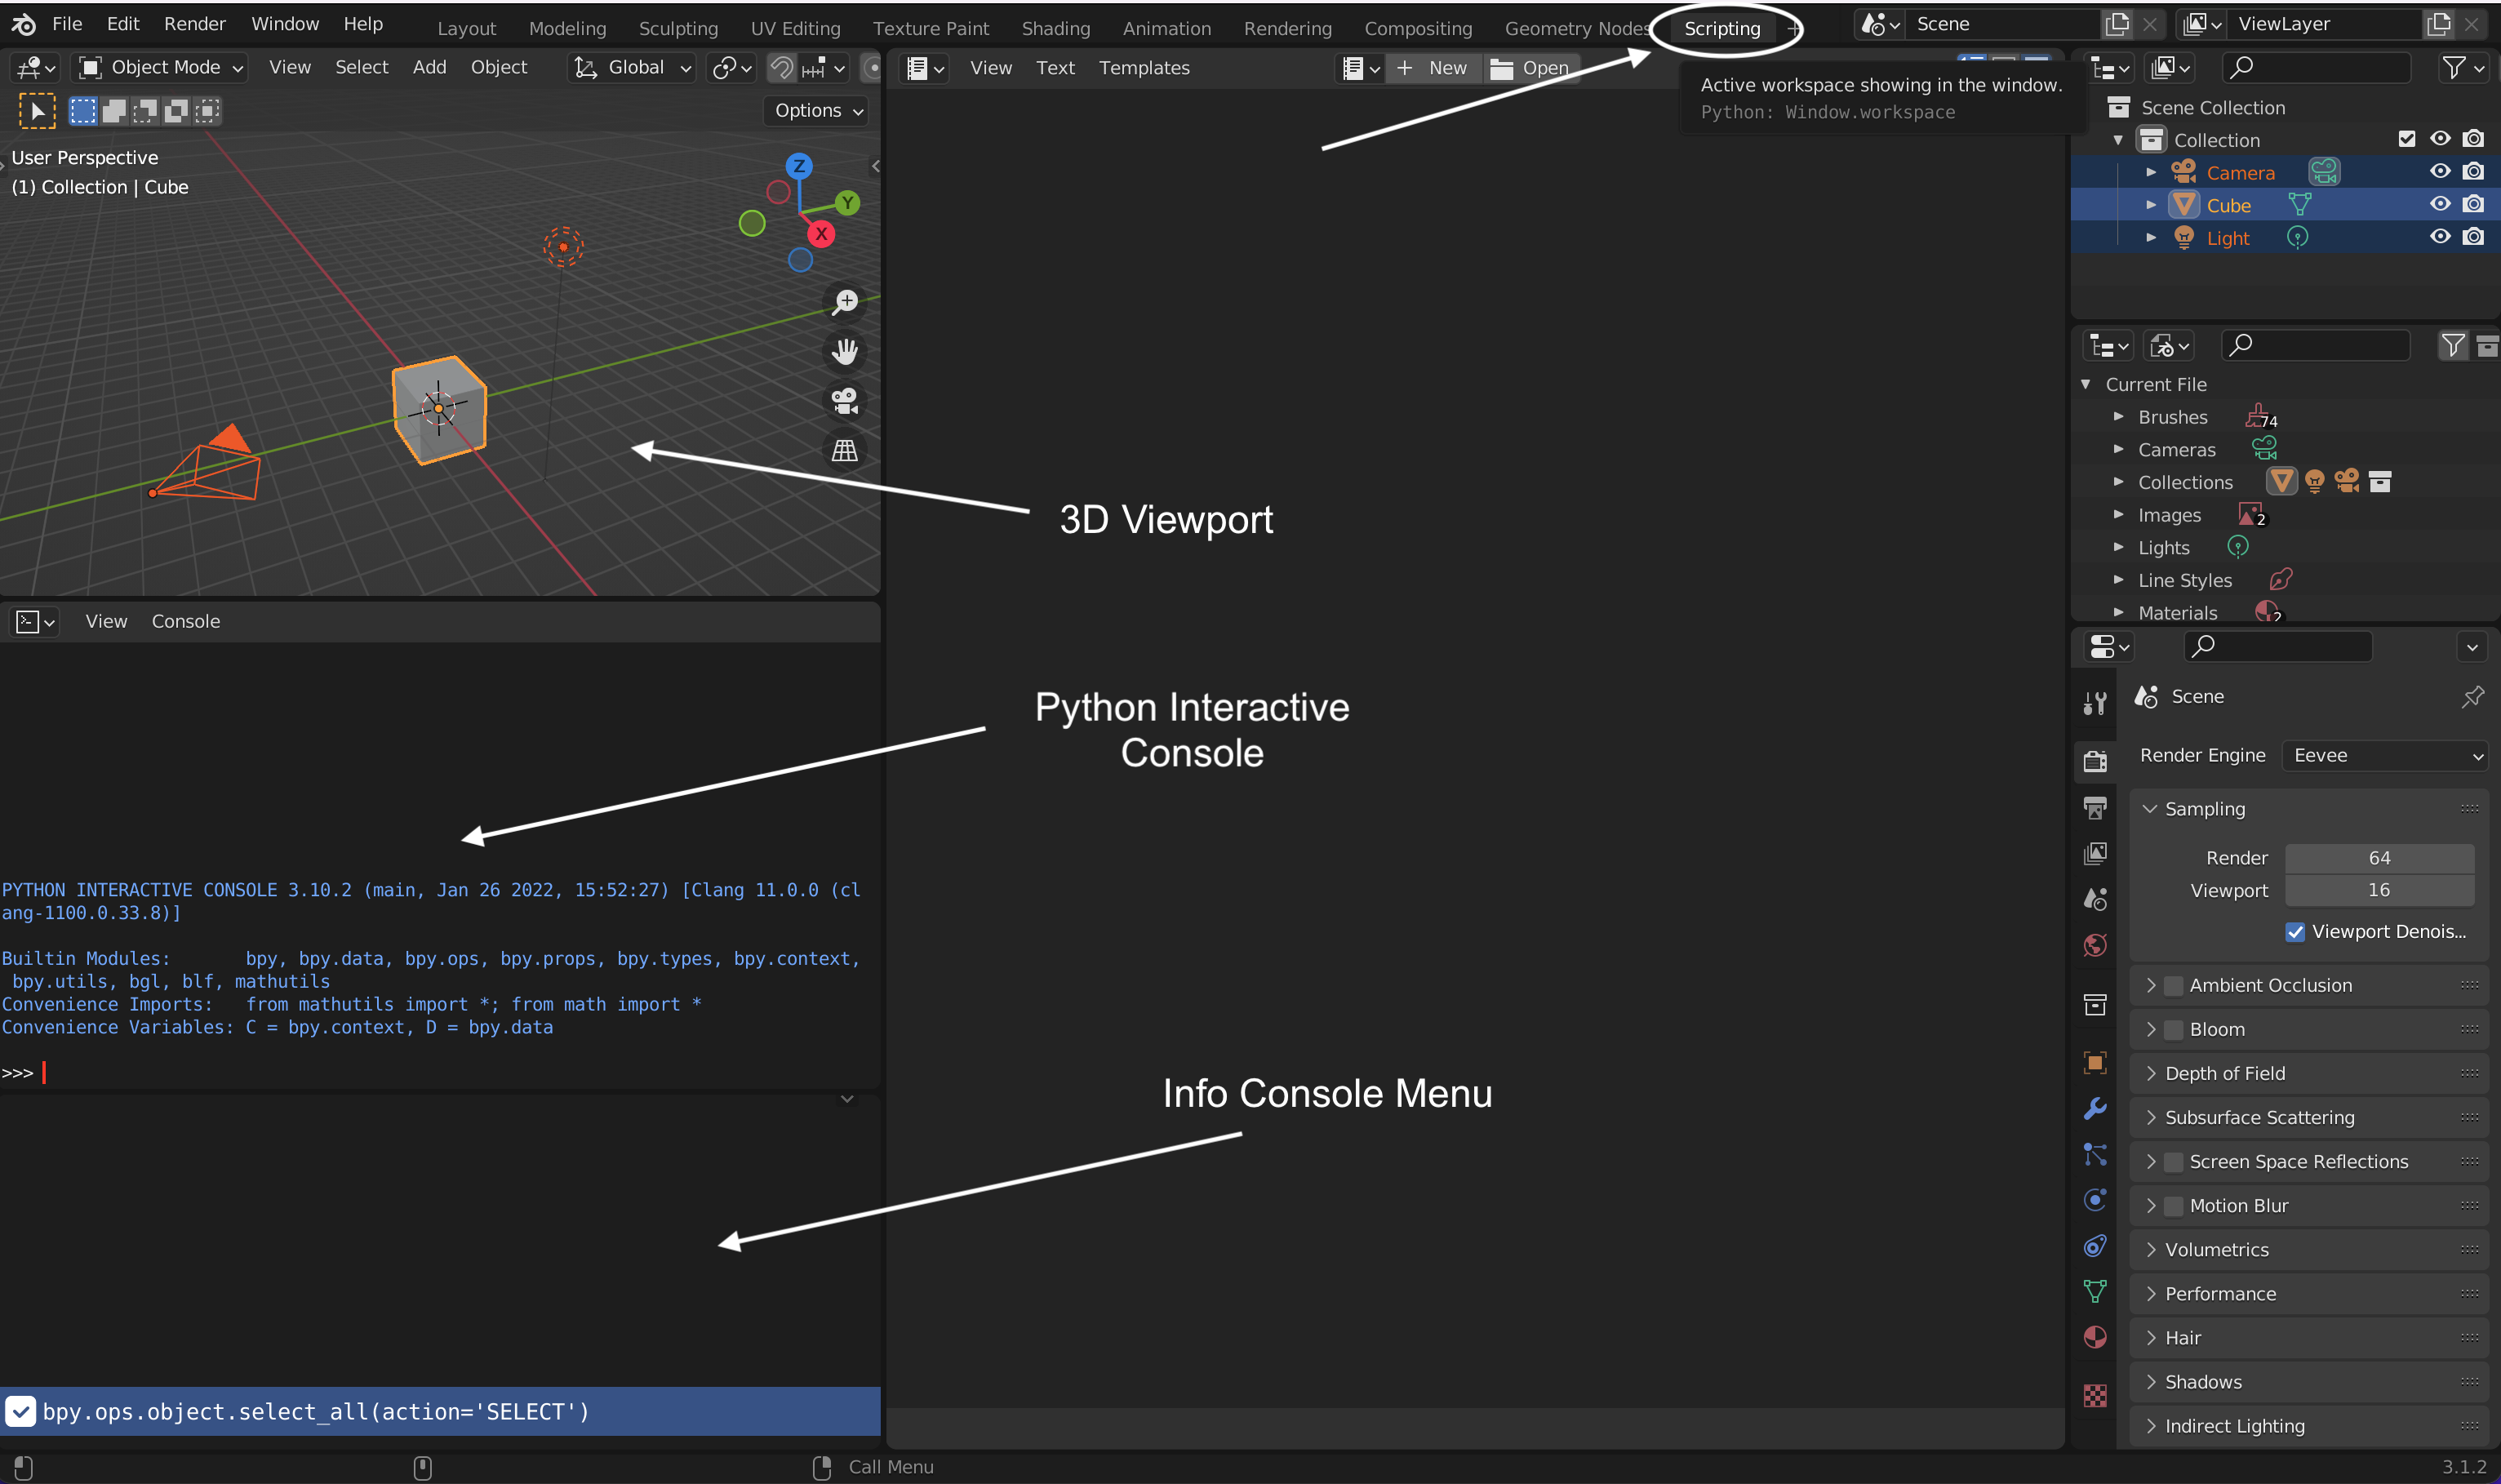Image resolution: width=2501 pixels, height=1484 pixels.
Task: Open the Material properties tab
Action: pos(2095,1337)
